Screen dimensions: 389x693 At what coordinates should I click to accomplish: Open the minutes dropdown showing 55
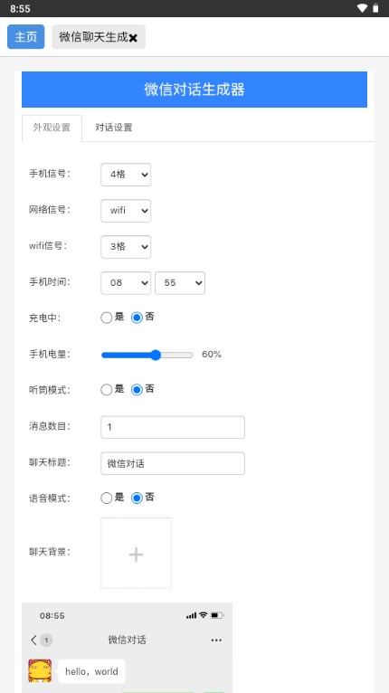coord(180,283)
